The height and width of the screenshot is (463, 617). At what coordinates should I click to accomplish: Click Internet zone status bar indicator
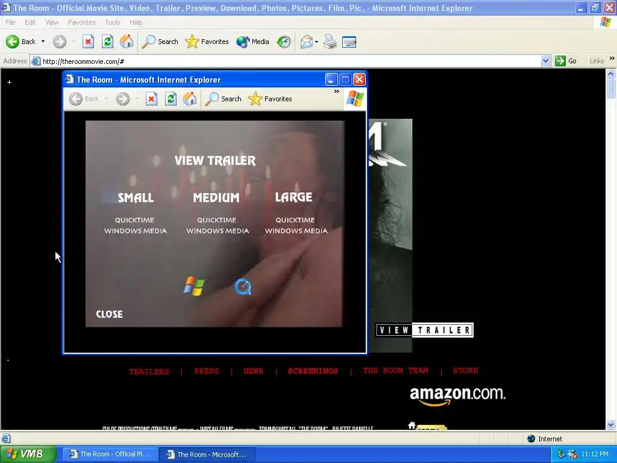pyautogui.click(x=545, y=439)
